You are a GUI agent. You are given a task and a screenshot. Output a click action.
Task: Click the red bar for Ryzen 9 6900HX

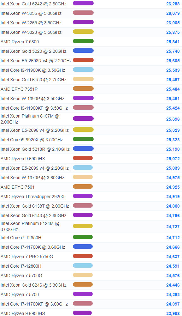click(83, 158)
